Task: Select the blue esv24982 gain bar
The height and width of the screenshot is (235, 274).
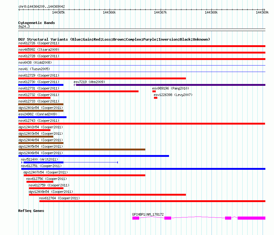Action: tap(42, 117)
